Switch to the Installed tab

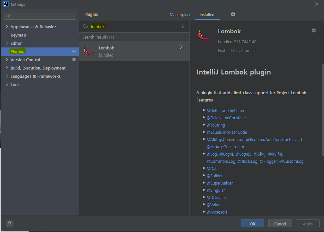(207, 15)
